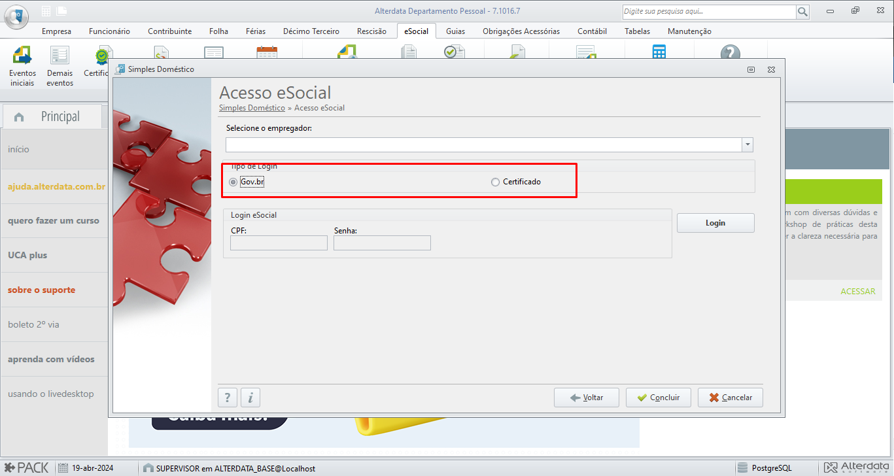894x476 pixels.
Task: Click the 'Digite sua pesquisa aqui' search box
Action: [x=708, y=12]
